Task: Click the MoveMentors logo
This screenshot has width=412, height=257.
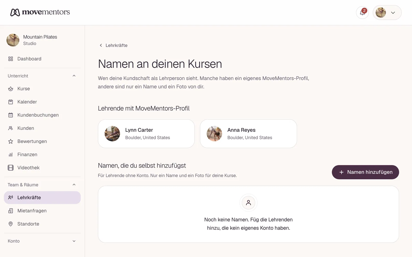Action: click(x=40, y=12)
